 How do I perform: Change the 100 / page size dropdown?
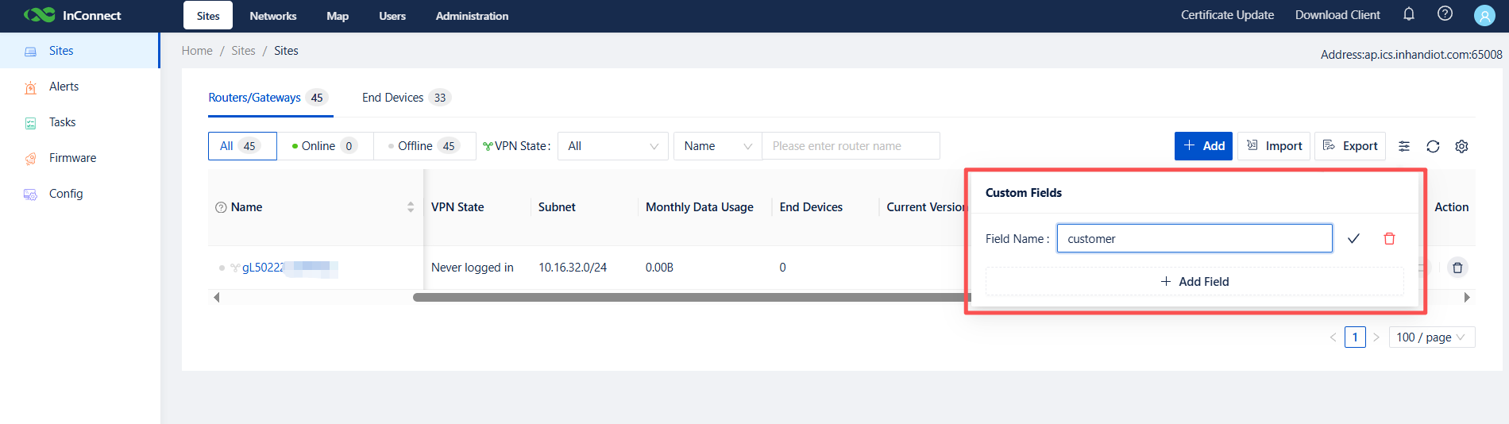coord(1431,337)
